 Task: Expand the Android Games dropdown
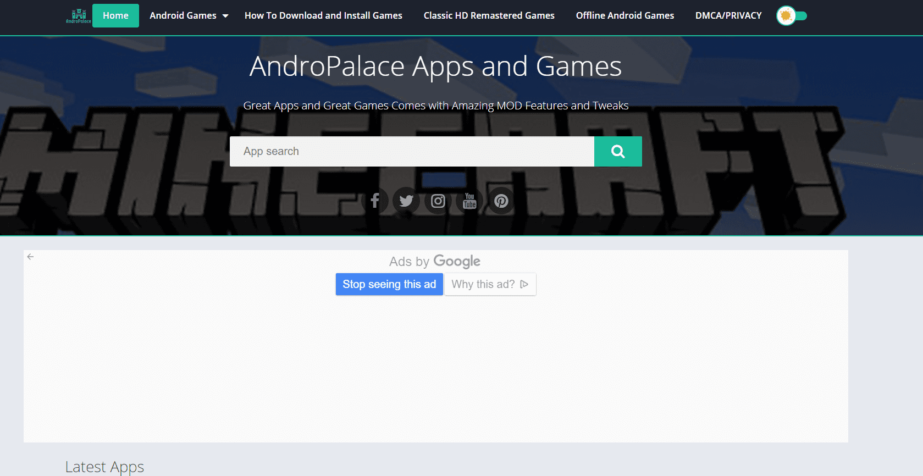pyautogui.click(x=189, y=15)
